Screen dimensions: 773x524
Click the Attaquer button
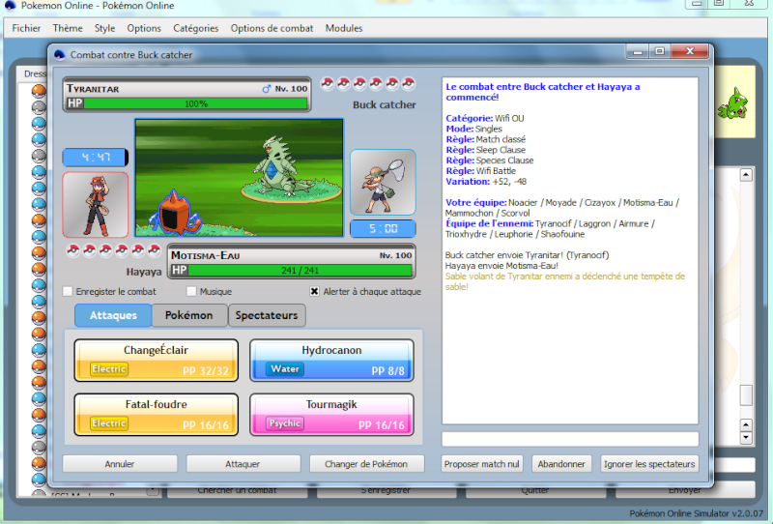[x=243, y=464]
